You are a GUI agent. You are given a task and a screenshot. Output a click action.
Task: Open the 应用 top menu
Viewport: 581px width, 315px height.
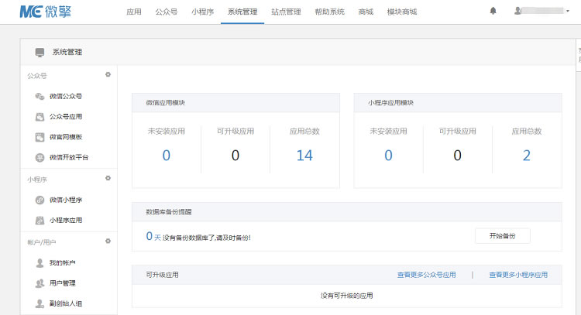pyautogui.click(x=134, y=12)
